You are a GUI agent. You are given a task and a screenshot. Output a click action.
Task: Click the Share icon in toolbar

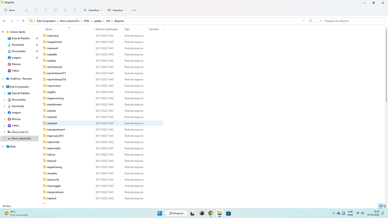(65, 10)
